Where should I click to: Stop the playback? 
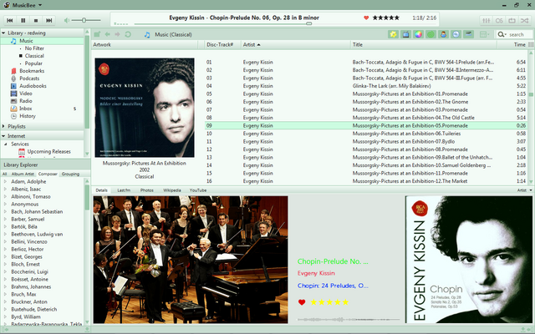pyautogui.click(x=36, y=20)
